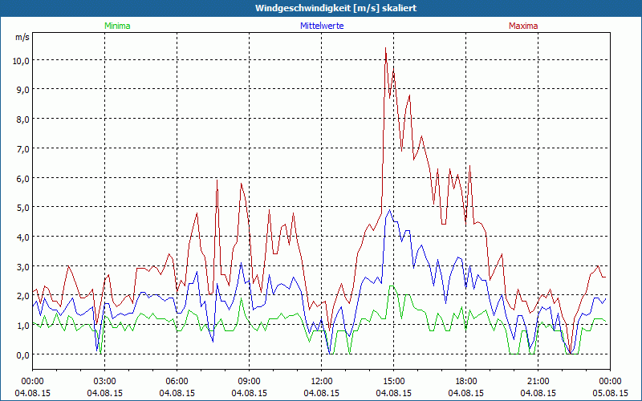This screenshot has height=401, width=642.
Task: Click the highest red Maxima peak
Action: [x=385, y=48]
